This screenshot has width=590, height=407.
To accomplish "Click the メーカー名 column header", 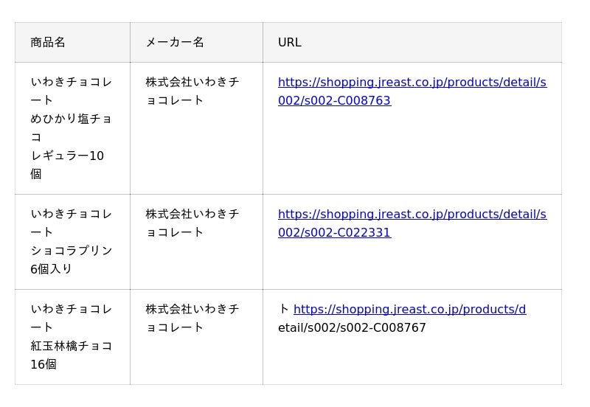I will pos(175,43).
